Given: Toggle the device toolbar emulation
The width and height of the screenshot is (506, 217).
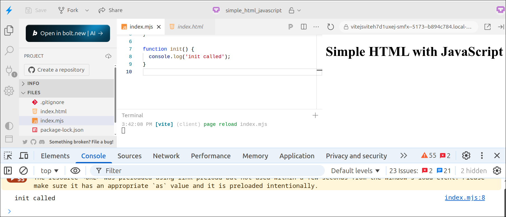Looking at the screenshot, I should coord(24,156).
